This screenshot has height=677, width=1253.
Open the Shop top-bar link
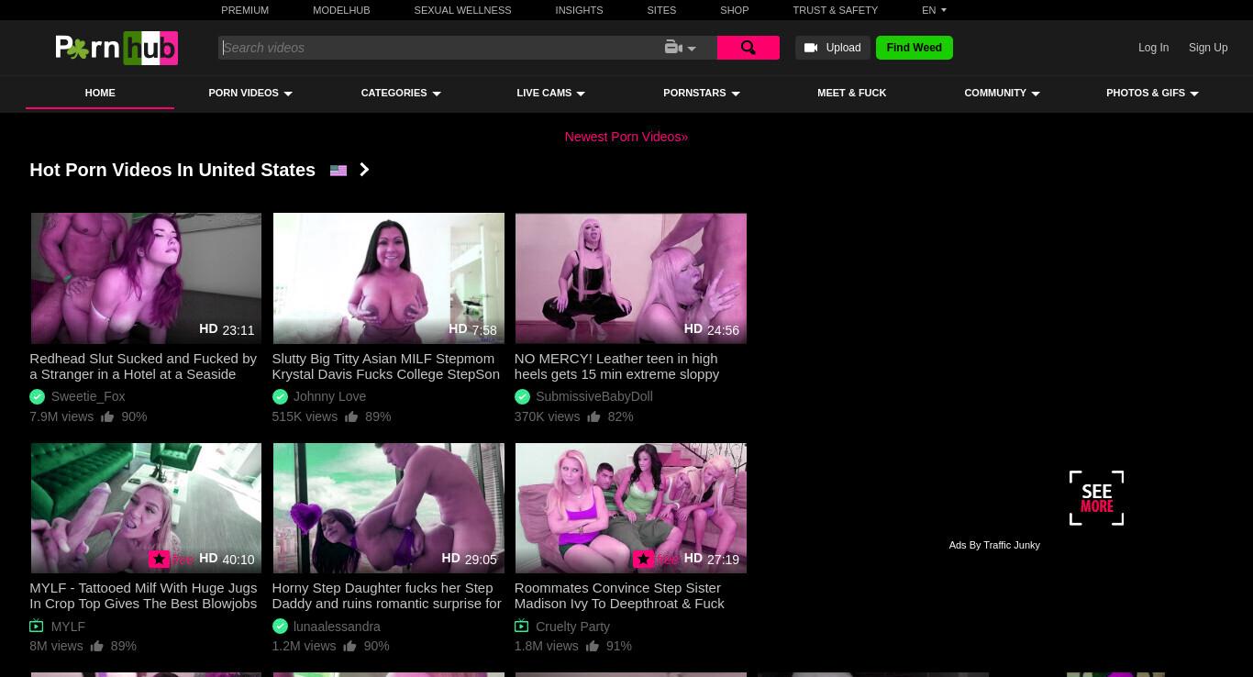tap(735, 10)
